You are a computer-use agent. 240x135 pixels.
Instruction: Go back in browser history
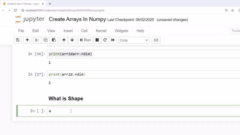click(3, 10)
